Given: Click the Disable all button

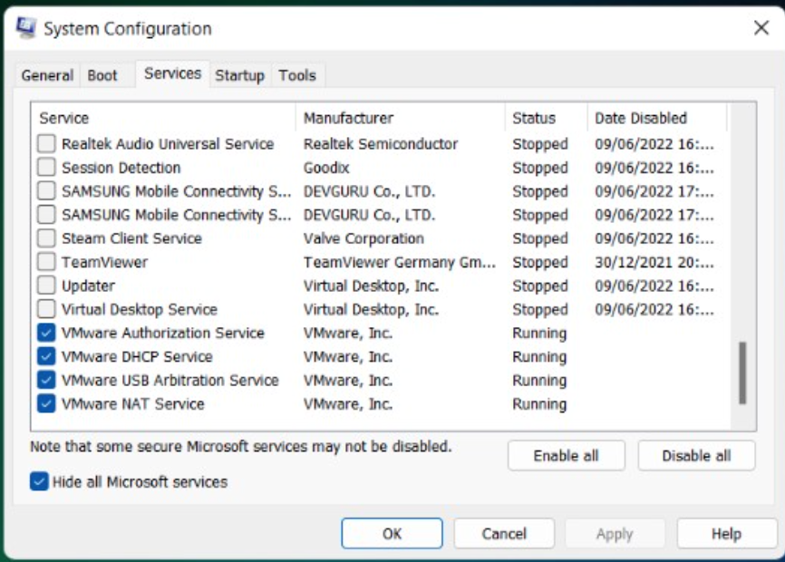Looking at the screenshot, I should [696, 456].
